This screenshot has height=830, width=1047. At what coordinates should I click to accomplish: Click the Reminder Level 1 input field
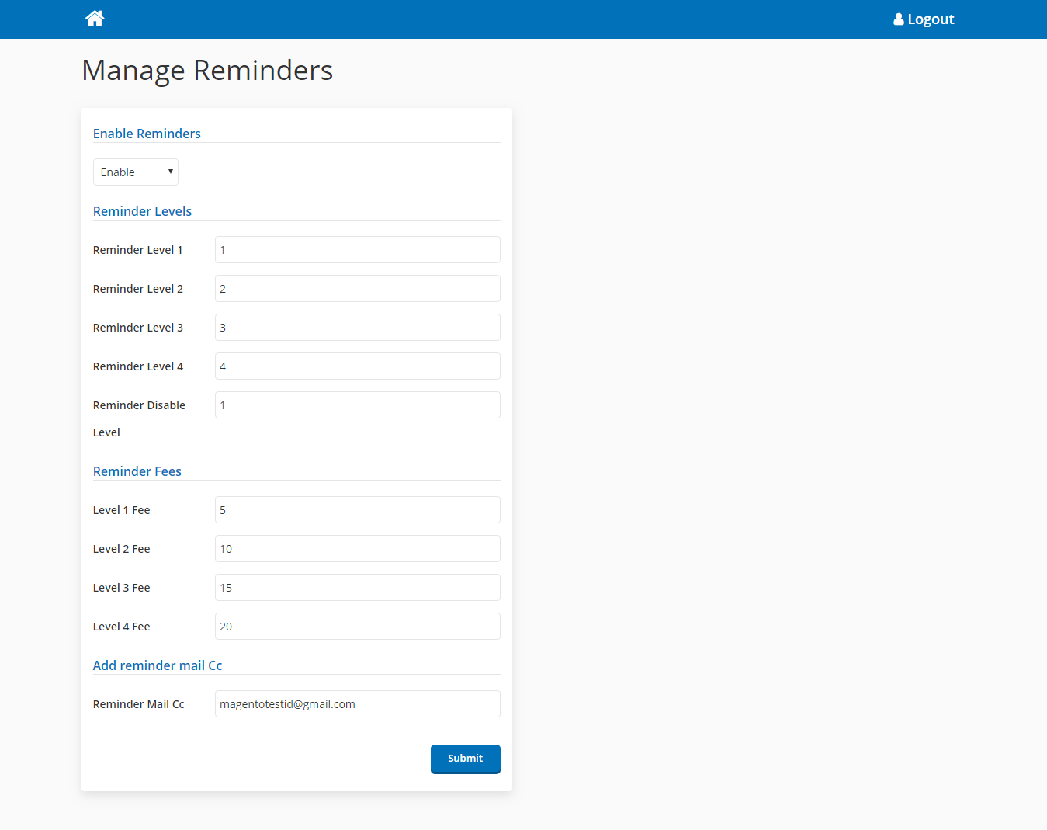click(357, 250)
